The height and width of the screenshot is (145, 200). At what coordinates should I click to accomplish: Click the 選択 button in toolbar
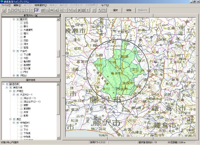pos(115,10)
